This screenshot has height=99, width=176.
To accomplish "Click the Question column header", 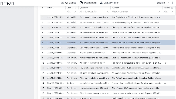I will [84, 8].
